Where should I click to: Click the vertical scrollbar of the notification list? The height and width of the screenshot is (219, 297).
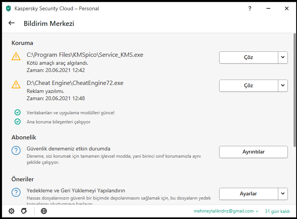click(x=294, y=90)
